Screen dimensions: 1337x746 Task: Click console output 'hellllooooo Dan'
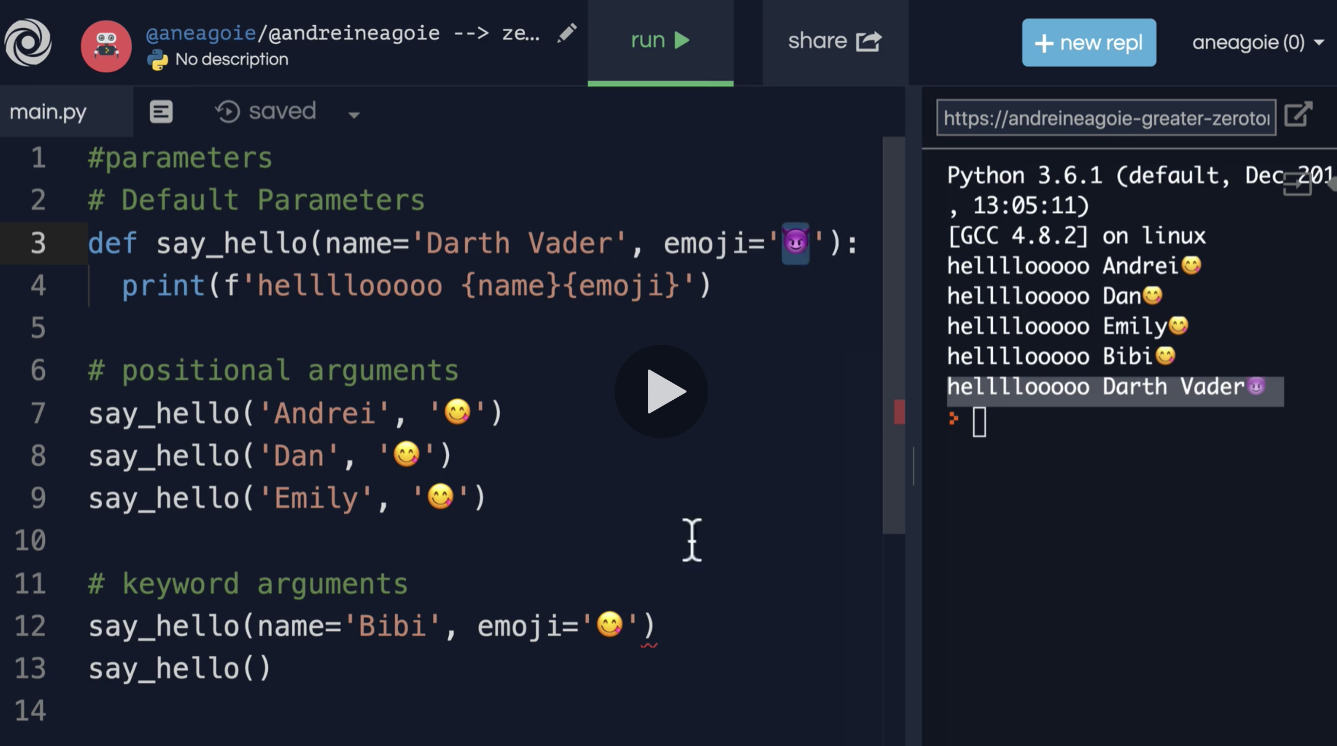click(x=1055, y=296)
